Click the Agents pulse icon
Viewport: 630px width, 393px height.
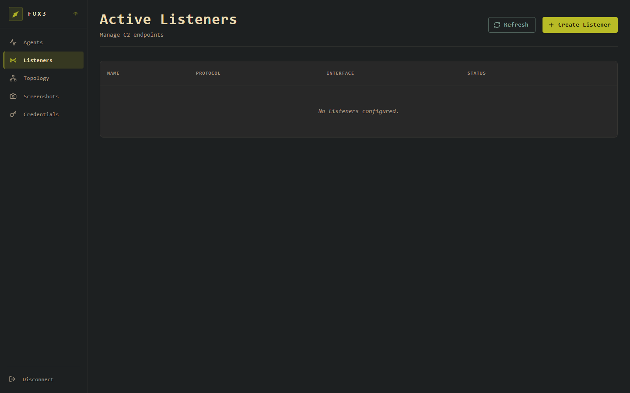point(13,42)
